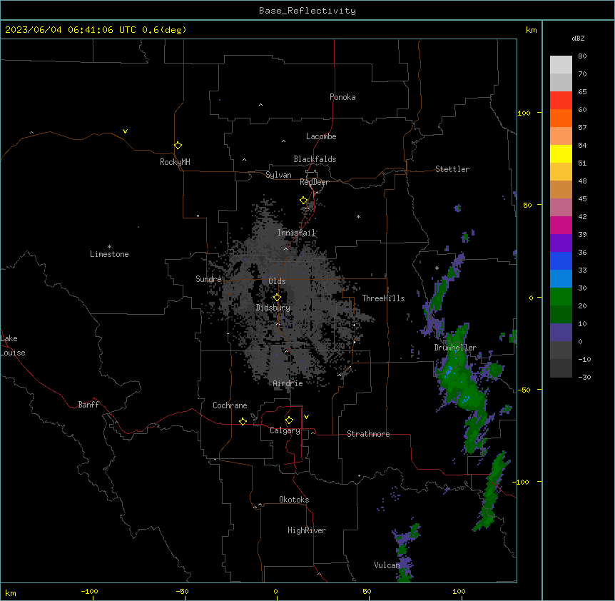Image resolution: width=615 pixels, height=601 pixels.
Task: Pick the green swatch between 30 and 20
Action: 561,297
